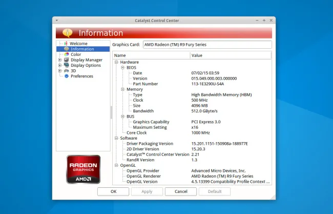Click the Display Options icon
Screen dimensions: 333x214
coord(66,65)
